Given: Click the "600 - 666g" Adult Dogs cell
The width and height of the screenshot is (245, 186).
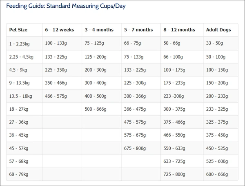Looking at the screenshot, I should pos(218,174).
